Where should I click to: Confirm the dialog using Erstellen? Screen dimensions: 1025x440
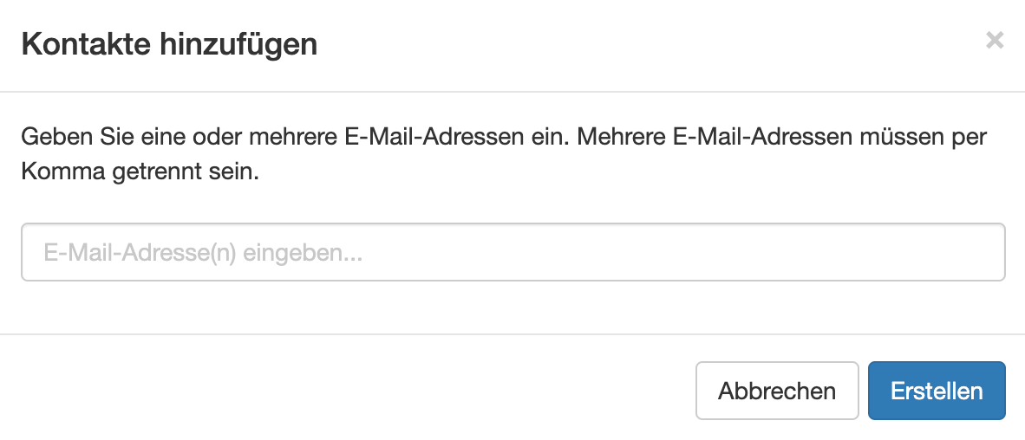tap(937, 391)
